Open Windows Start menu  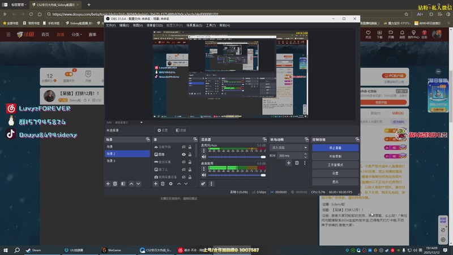(x=6, y=250)
